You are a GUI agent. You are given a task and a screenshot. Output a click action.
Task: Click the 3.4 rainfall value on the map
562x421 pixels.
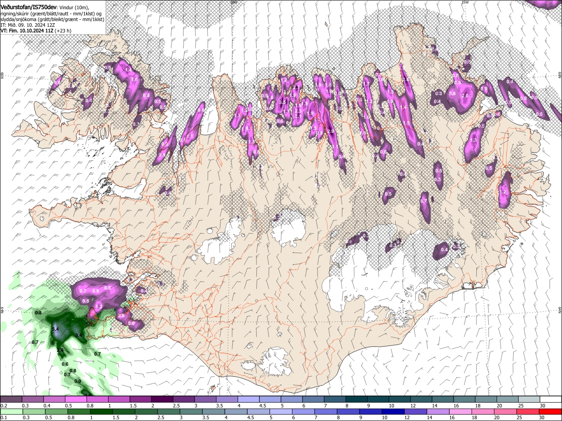tap(79, 335)
